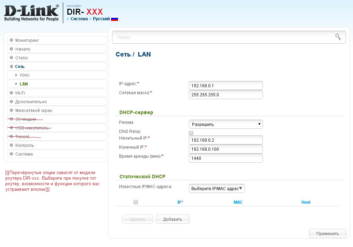Click the DHCP-сервер section heading
This screenshot has height=247, width=353.
tap(136, 112)
